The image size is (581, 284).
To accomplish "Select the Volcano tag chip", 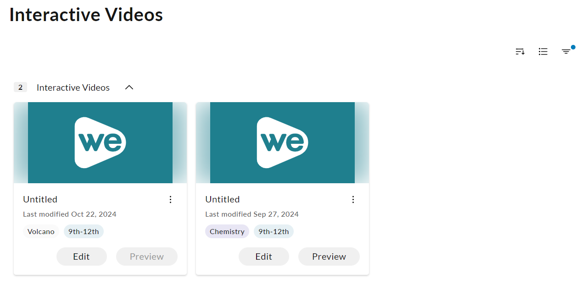I will [41, 231].
